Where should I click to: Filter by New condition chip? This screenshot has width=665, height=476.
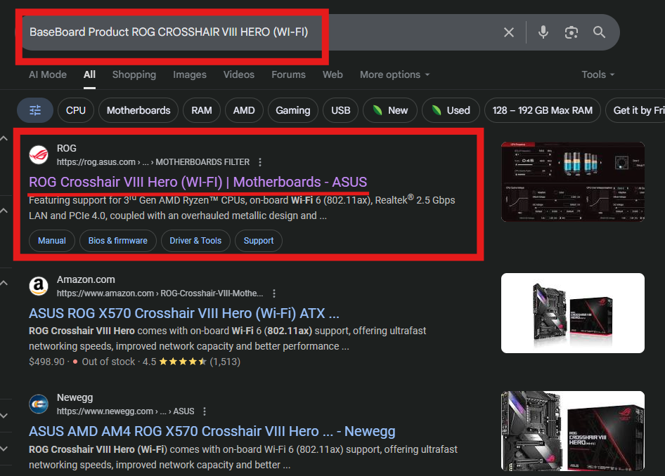[x=389, y=110]
